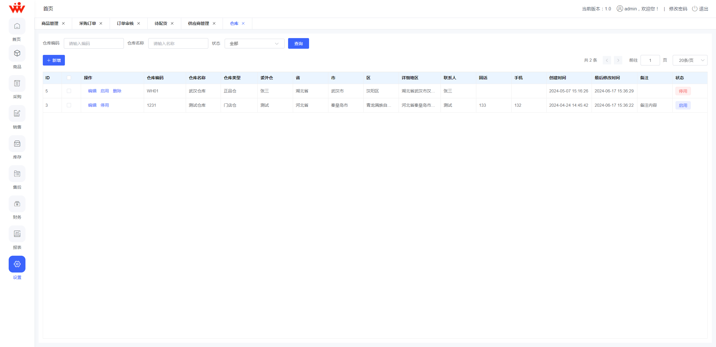Check the row checkbox for WH01 warehouse
This screenshot has height=347, width=716.
coord(69,91)
